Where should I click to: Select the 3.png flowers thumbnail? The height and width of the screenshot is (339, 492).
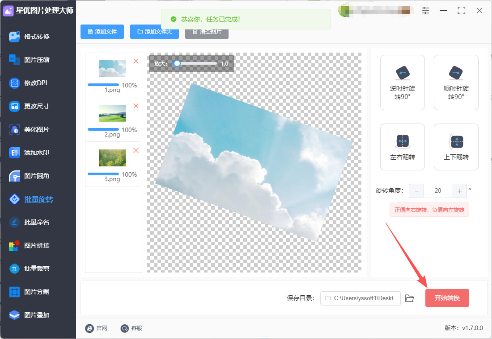[112, 158]
